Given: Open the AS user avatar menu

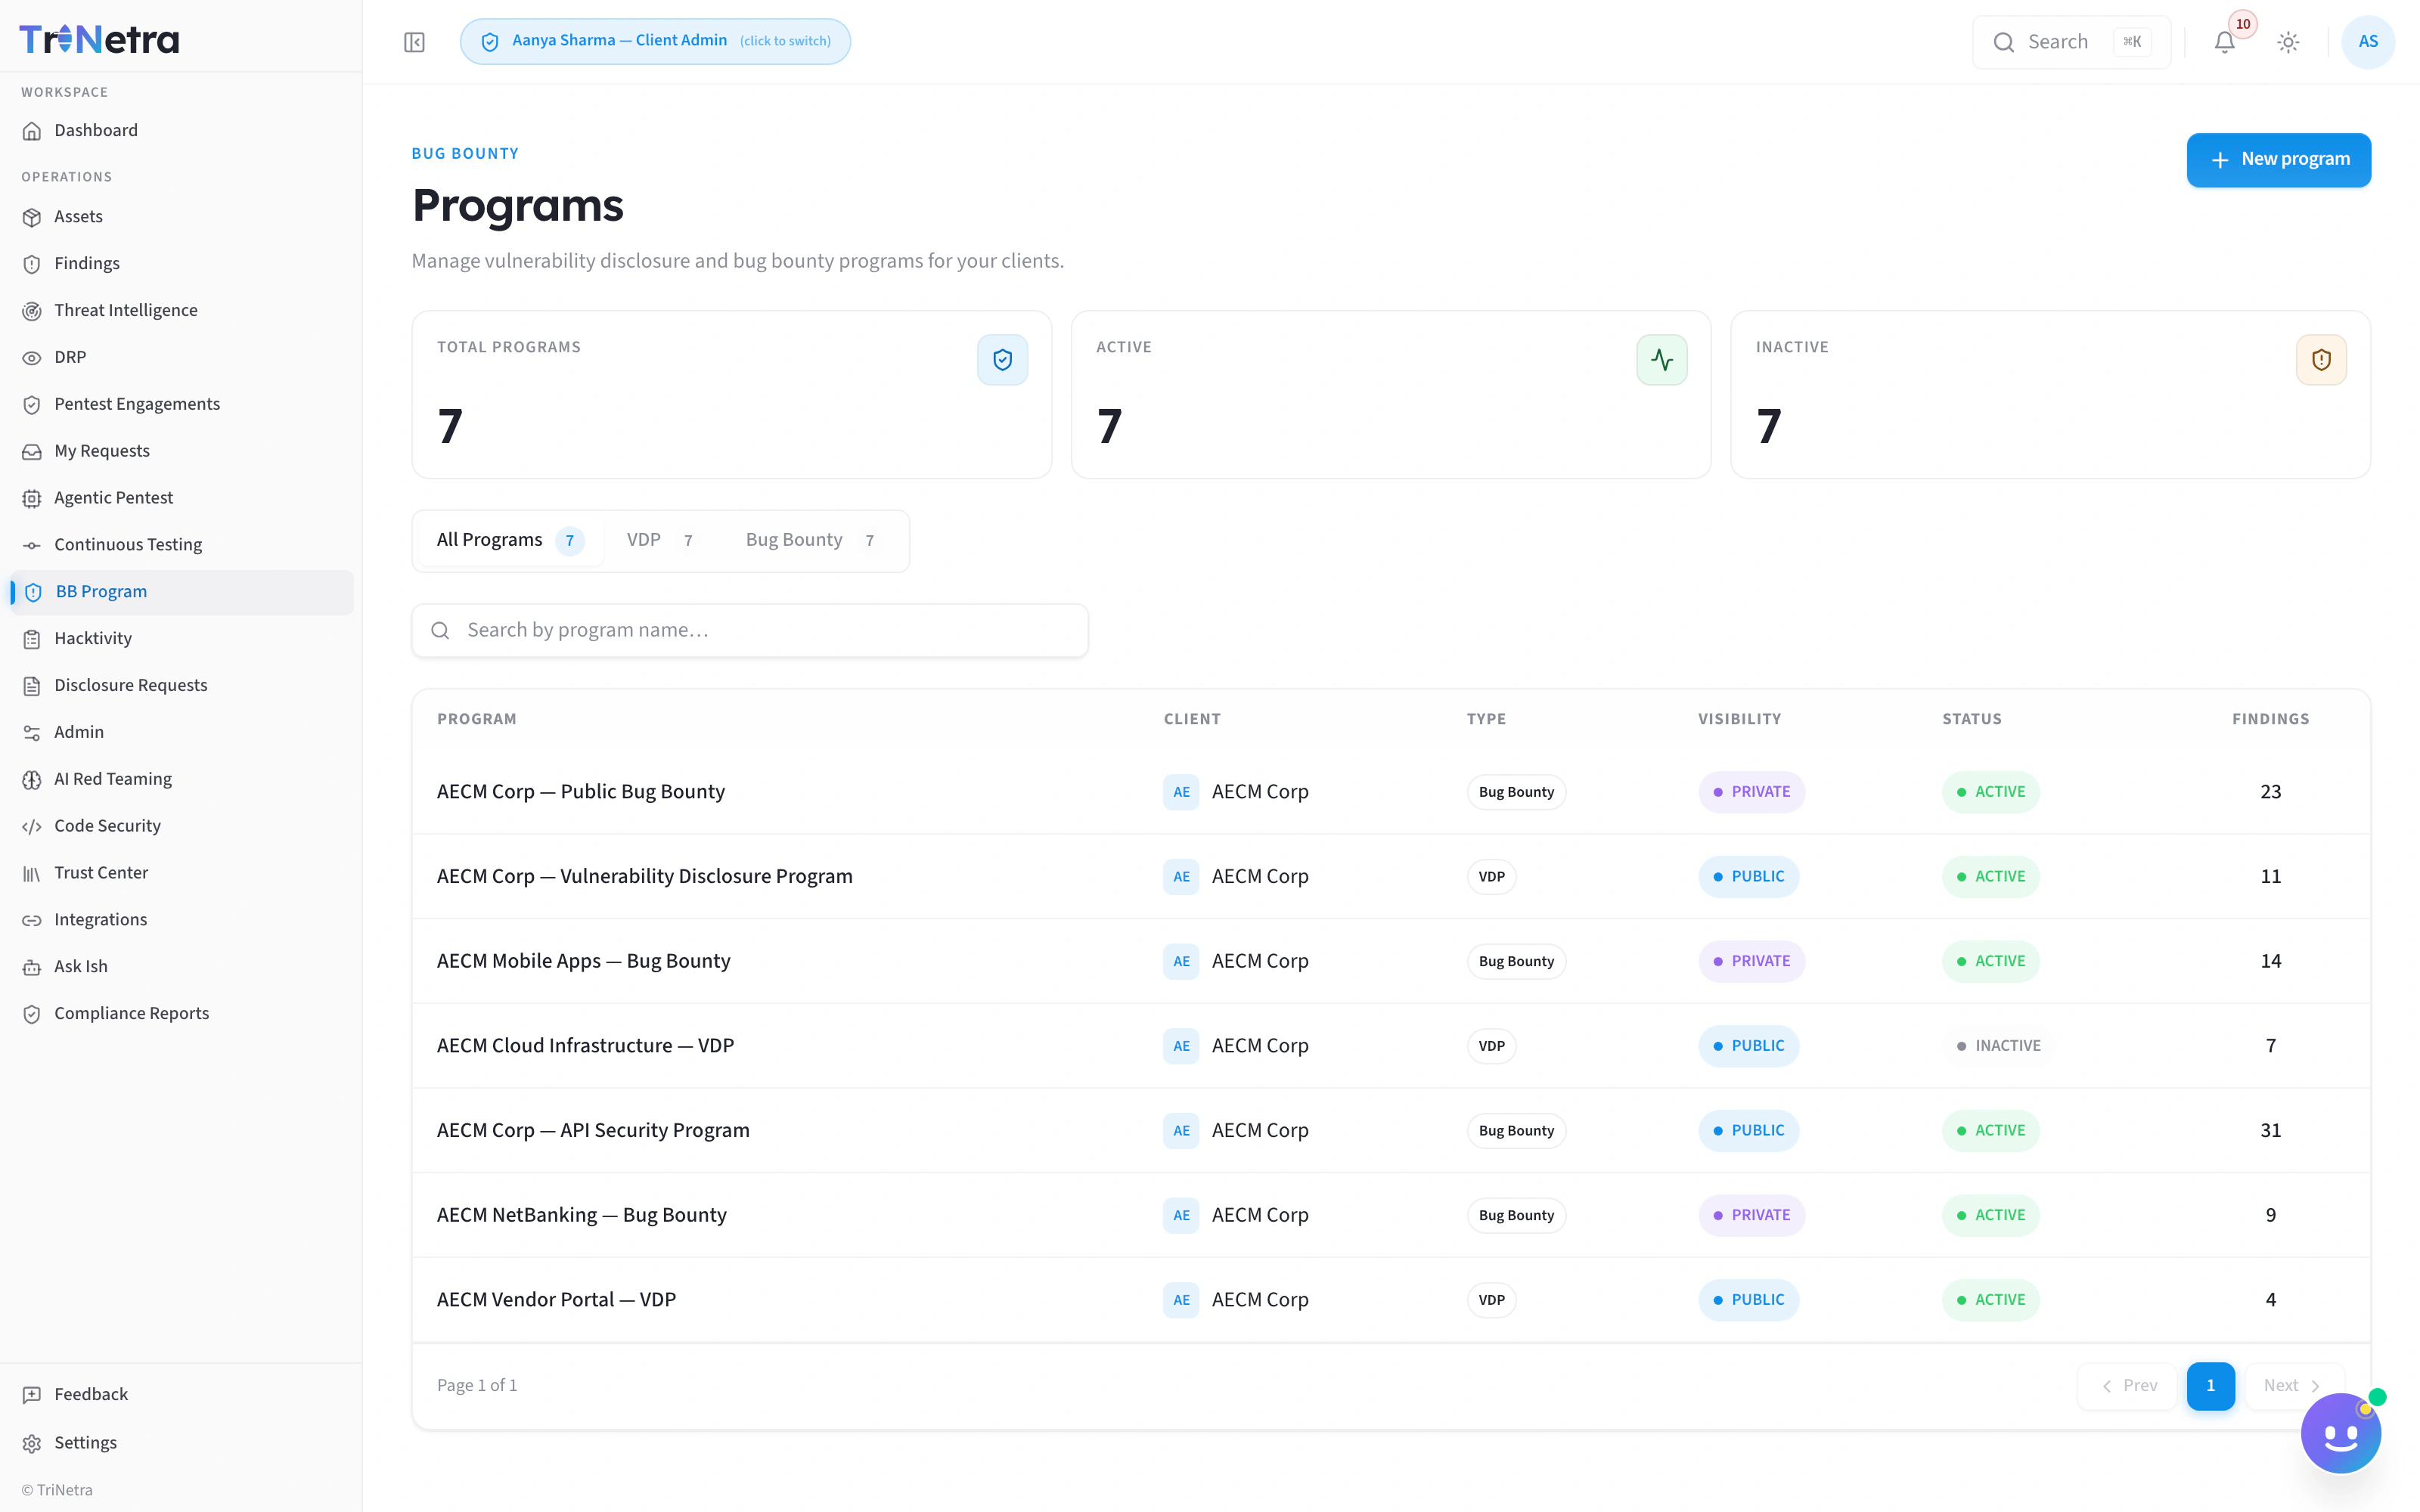Looking at the screenshot, I should (x=2368, y=42).
